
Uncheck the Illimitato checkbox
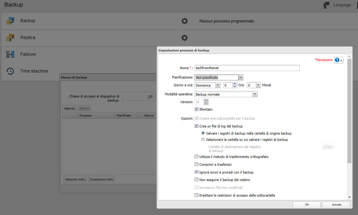196,109
